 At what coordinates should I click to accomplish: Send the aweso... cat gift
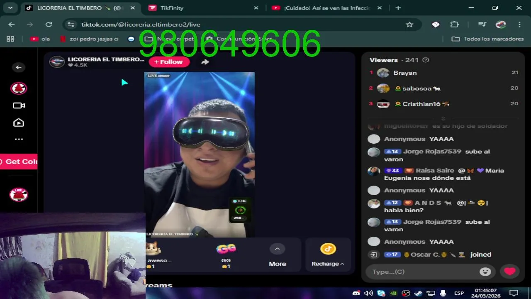pos(159,255)
